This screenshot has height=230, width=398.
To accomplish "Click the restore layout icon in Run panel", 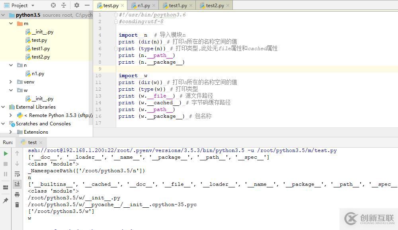I will tap(6, 187).
